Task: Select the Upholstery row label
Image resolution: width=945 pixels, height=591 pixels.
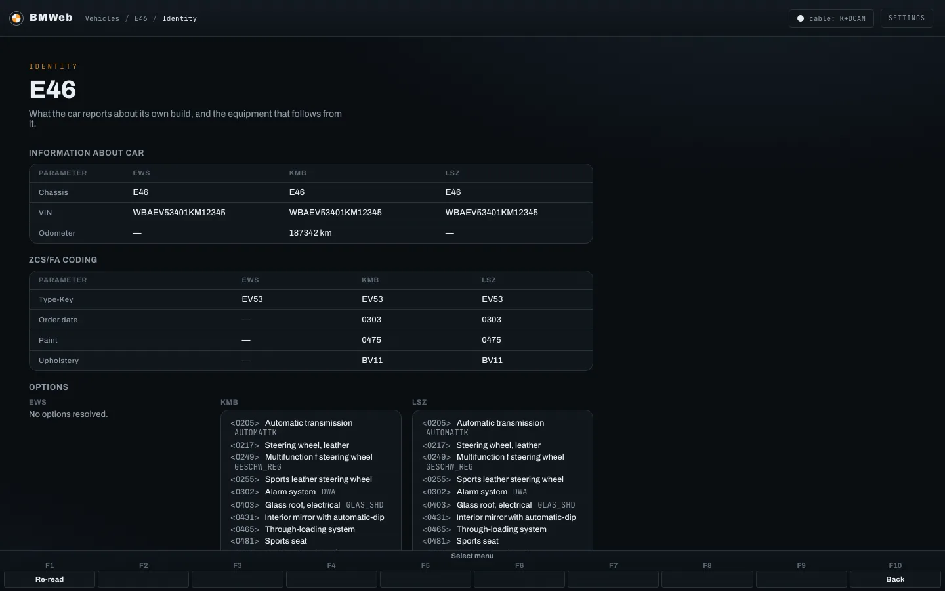Action: pyautogui.click(x=58, y=361)
